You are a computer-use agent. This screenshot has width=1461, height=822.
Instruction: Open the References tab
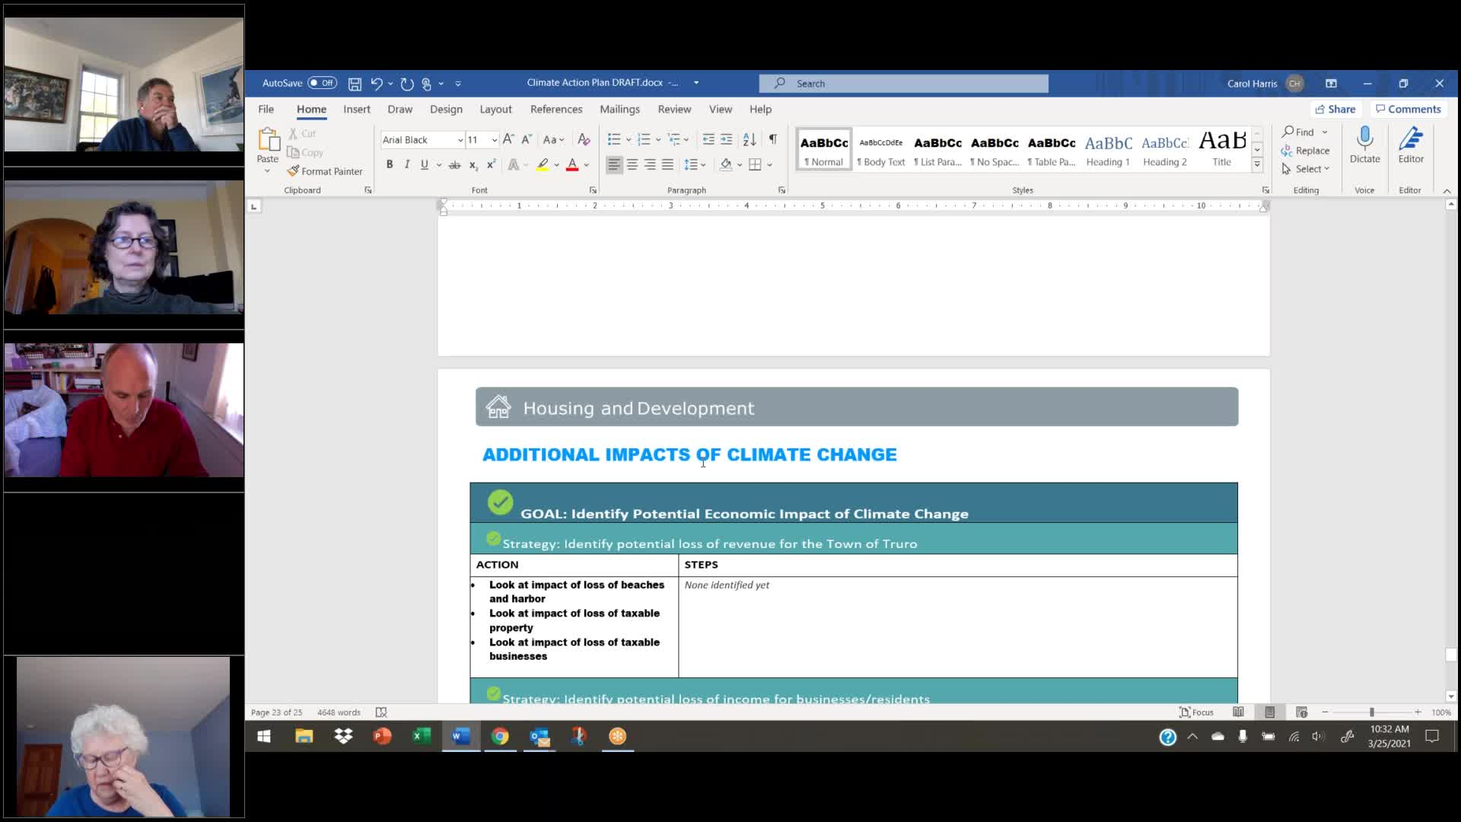(x=555, y=109)
